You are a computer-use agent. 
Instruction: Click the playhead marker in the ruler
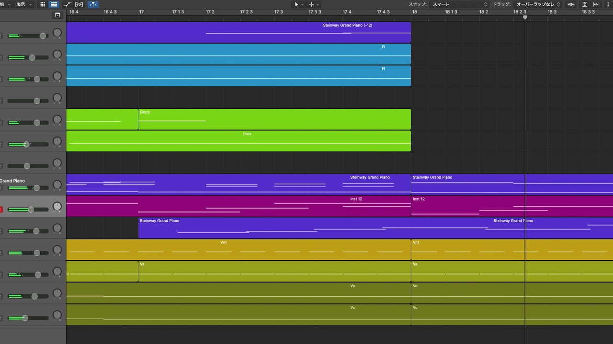pyautogui.click(x=525, y=17)
